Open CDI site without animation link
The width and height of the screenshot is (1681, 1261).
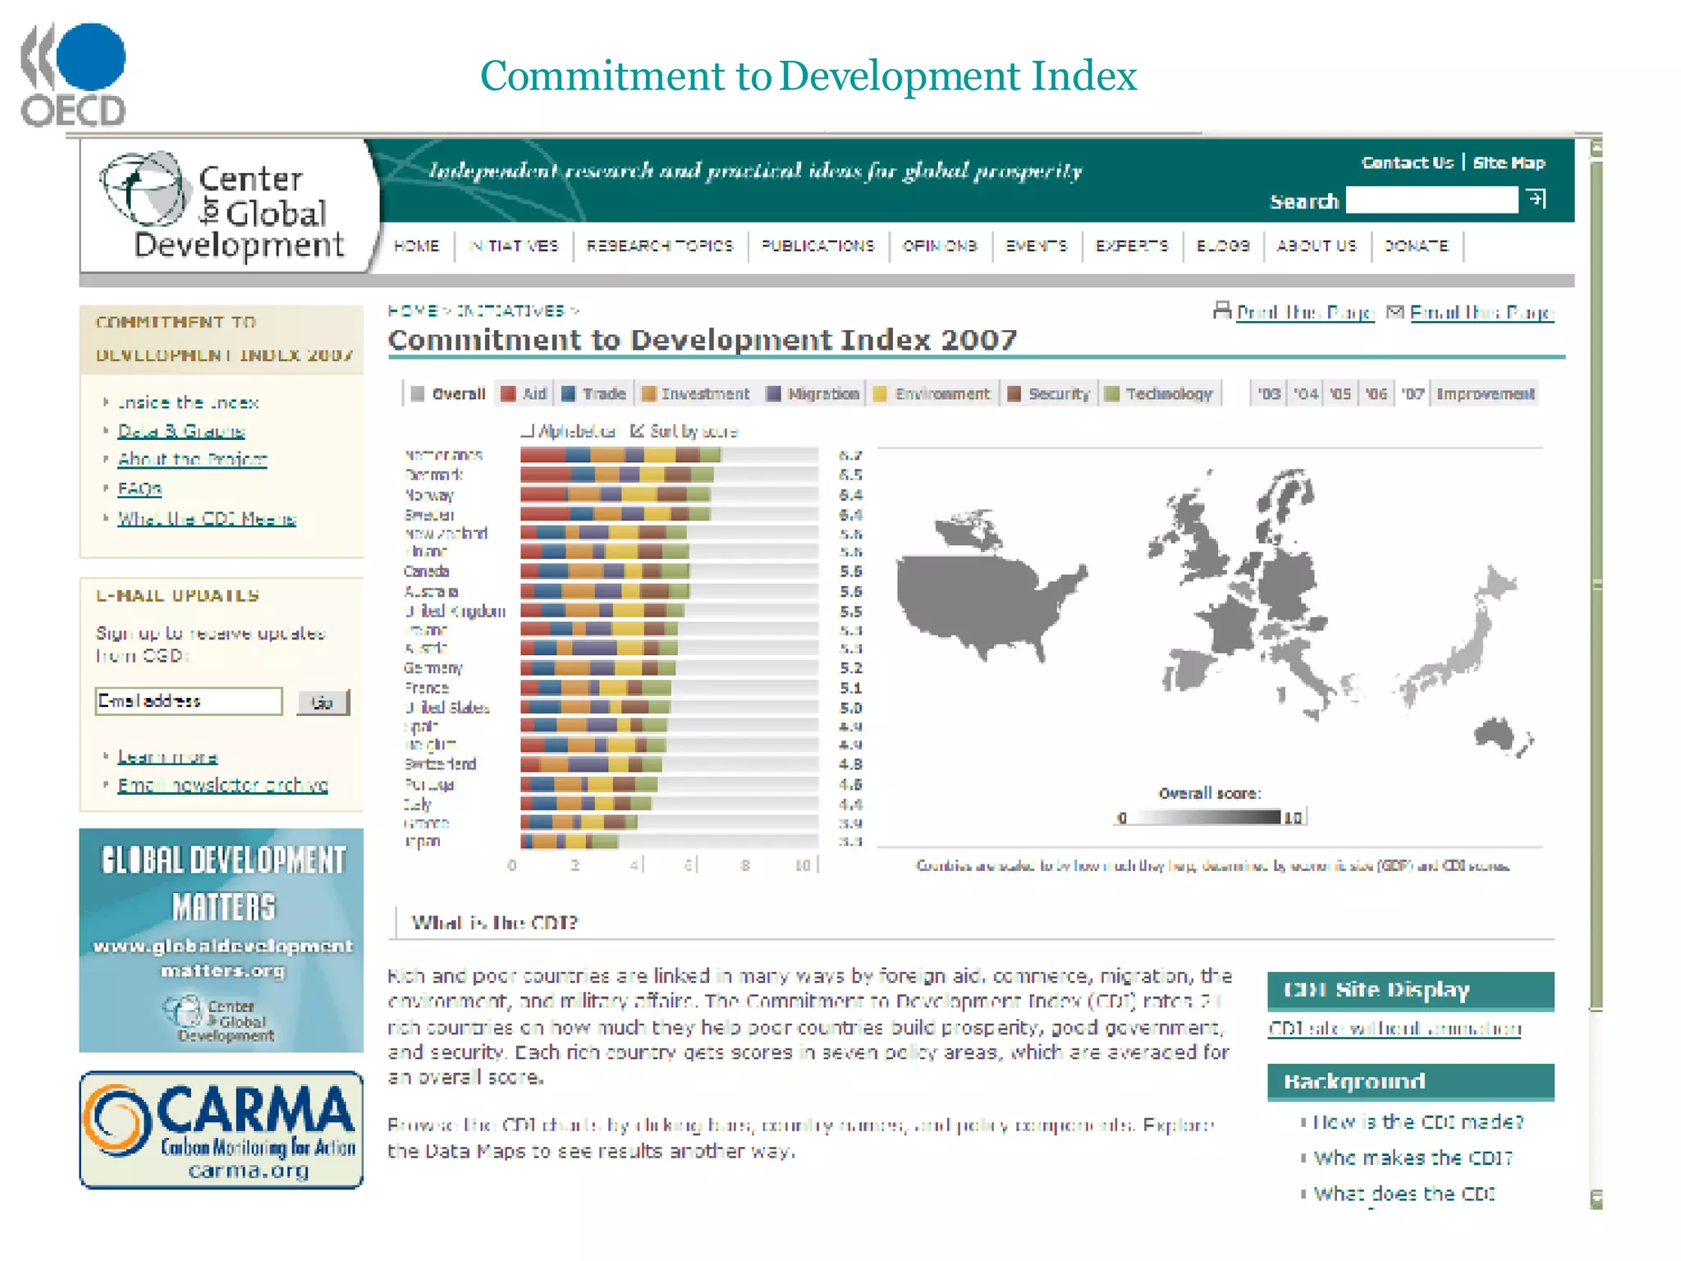(1395, 1029)
